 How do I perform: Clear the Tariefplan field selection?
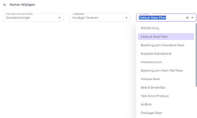tap(187, 18)
